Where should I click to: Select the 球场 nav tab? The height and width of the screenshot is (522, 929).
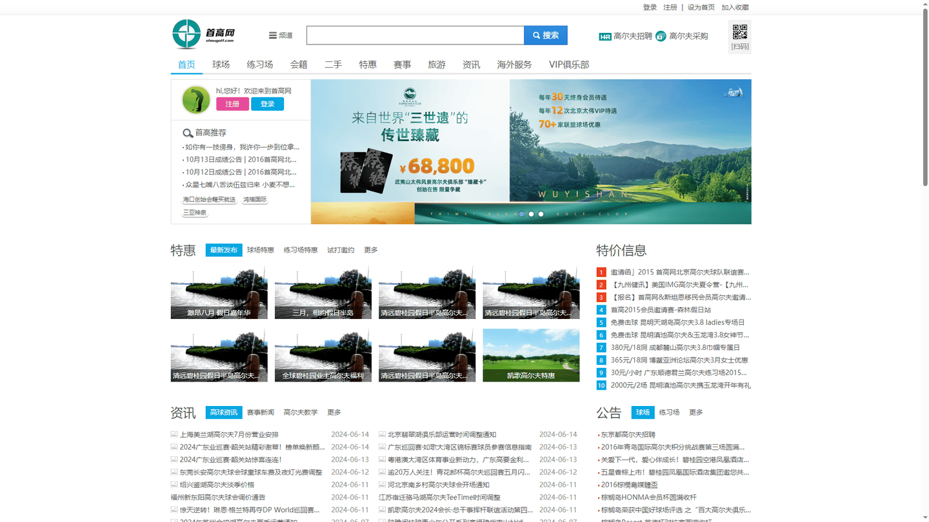pyautogui.click(x=221, y=64)
